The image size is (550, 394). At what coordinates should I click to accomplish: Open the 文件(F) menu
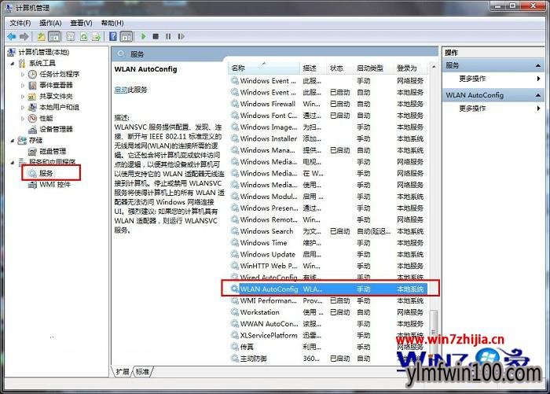(x=20, y=23)
